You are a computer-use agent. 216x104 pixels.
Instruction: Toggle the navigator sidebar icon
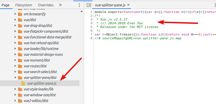pos(89,5)
